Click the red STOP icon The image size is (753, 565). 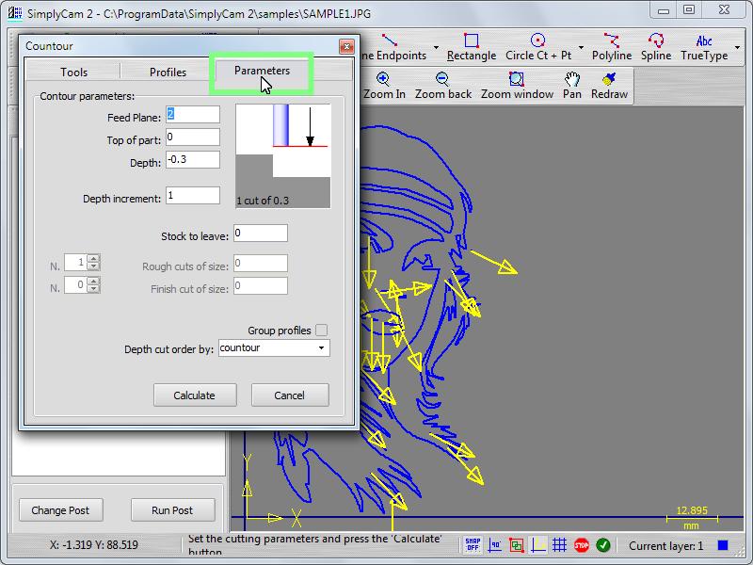point(581,545)
